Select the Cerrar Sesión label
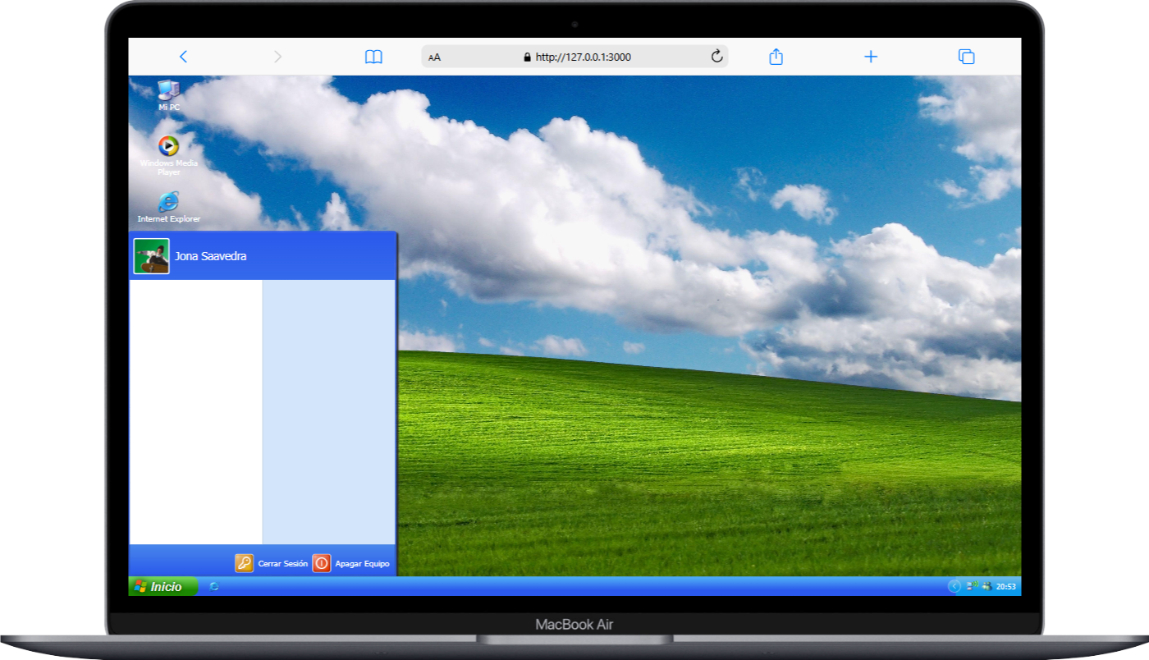 [x=283, y=564]
